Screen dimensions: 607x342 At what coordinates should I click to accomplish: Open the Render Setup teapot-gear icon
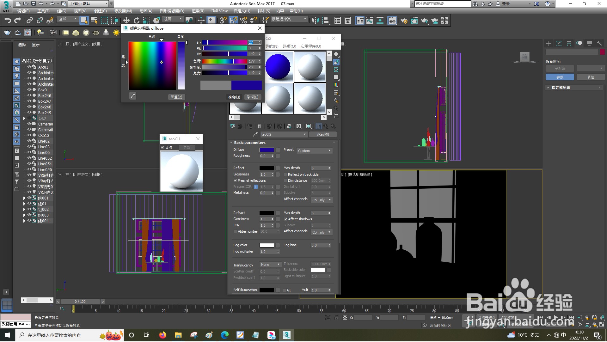[x=404, y=21]
